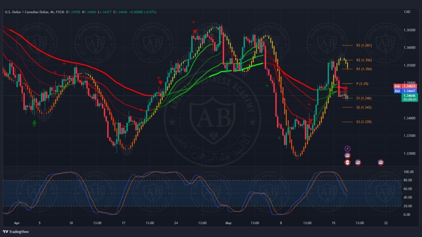Select the R1 (1.354) pivot label
The image size is (422, 237).
pos(364,69)
